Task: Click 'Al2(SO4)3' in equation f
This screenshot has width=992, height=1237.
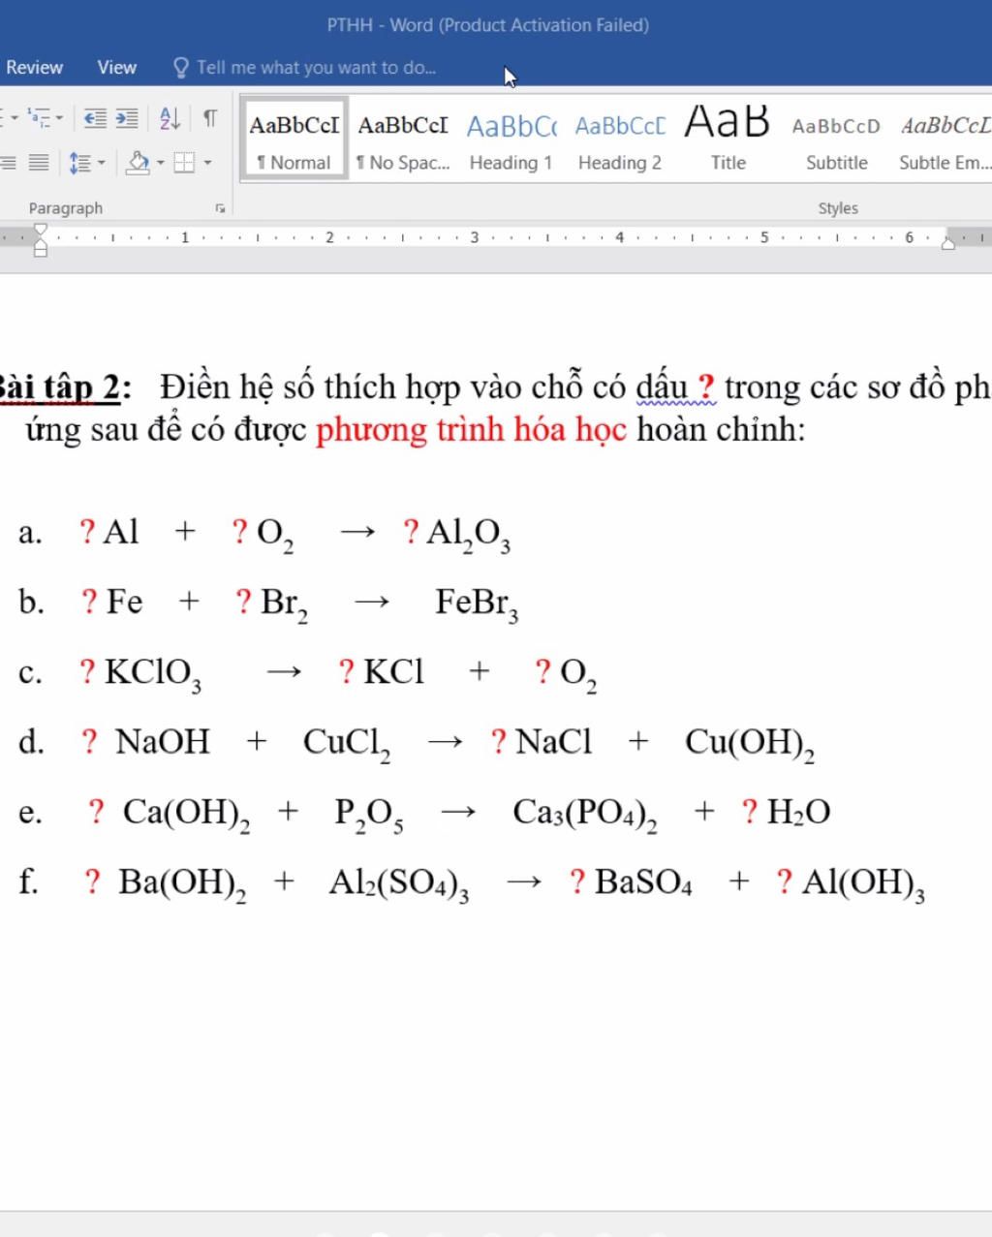Action: tap(399, 883)
